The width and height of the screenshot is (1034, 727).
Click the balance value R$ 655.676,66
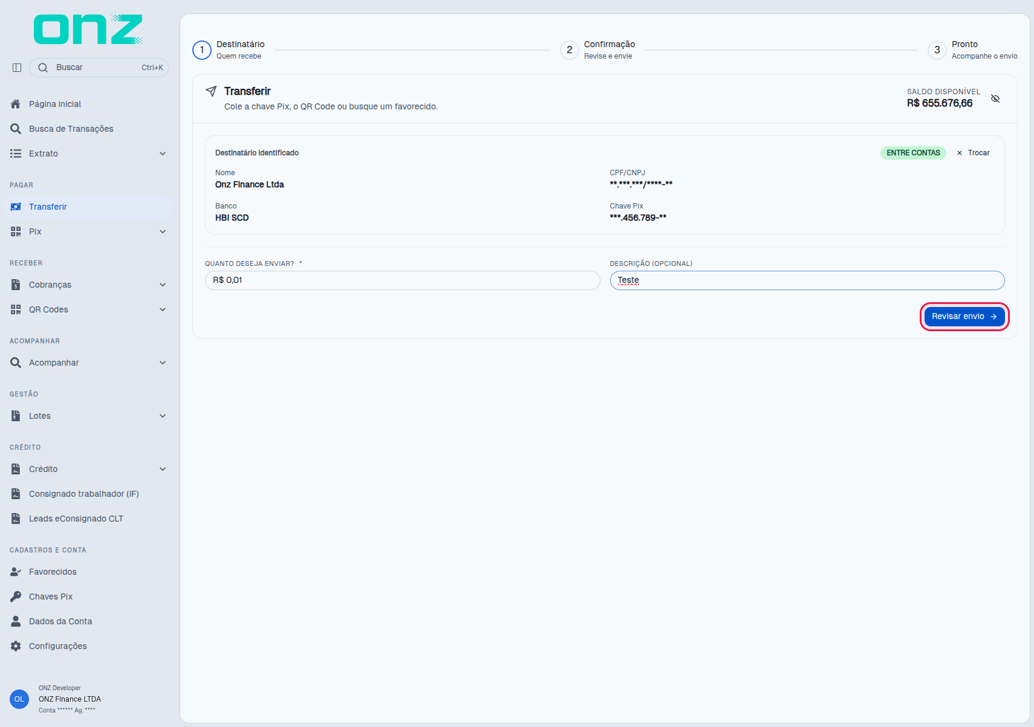940,103
